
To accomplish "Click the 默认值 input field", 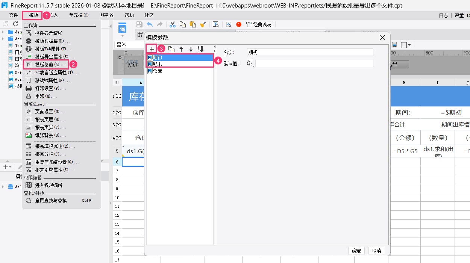I will (314, 63).
